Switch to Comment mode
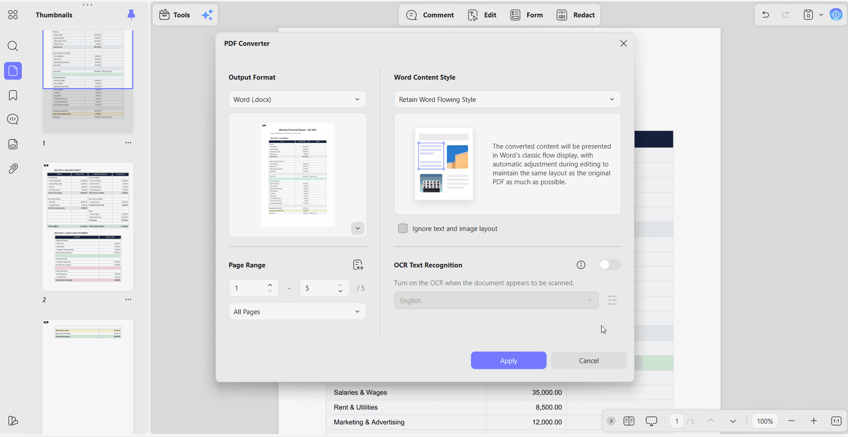This screenshot has width=848, height=437. 430,15
